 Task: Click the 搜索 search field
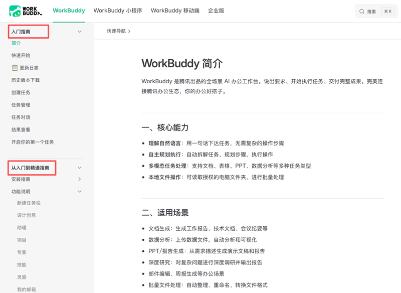coord(376,11)
